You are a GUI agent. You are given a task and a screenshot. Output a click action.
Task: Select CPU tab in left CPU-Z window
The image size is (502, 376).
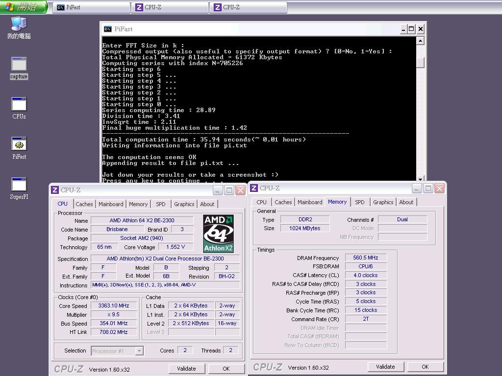click(x=62, y=204)
